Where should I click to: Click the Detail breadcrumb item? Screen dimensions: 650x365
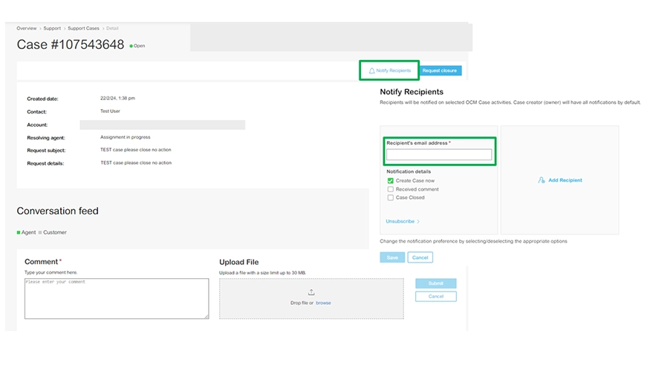tap(112, 28)
